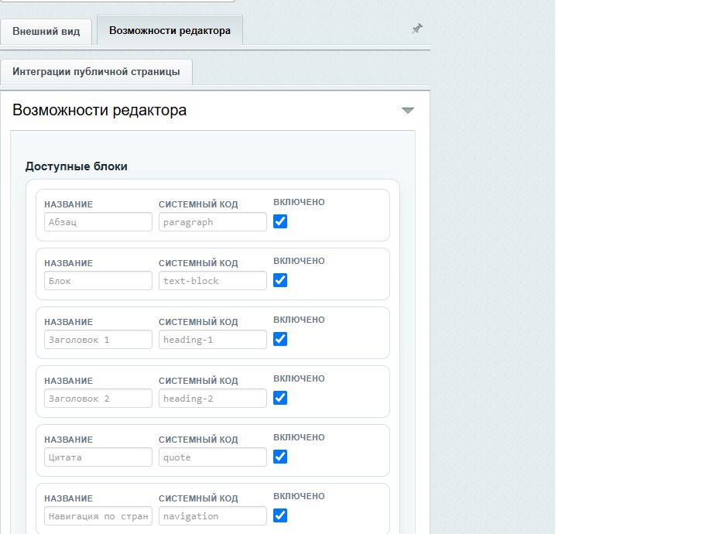716x534 pixels.
Task: Open the Интеграции публичной страницы tab
Action: pos(96,72)
